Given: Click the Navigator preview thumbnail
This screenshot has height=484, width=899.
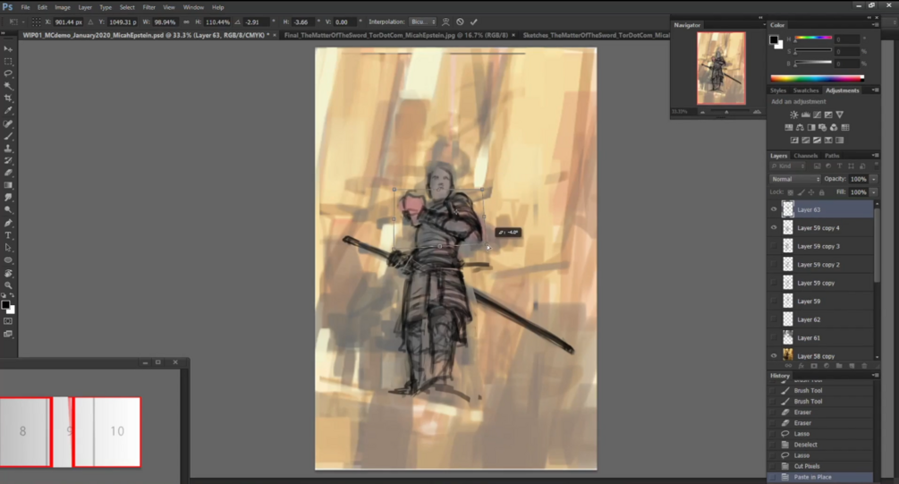Looking at the screenshot, I should click(x=721, y=68).
